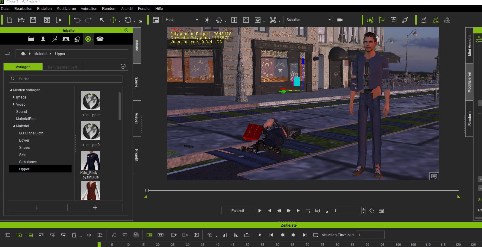Screen dimensions: 482x247
Task: Click the sun lighting icon in the toolbar
Action: [x=207, y=20]
